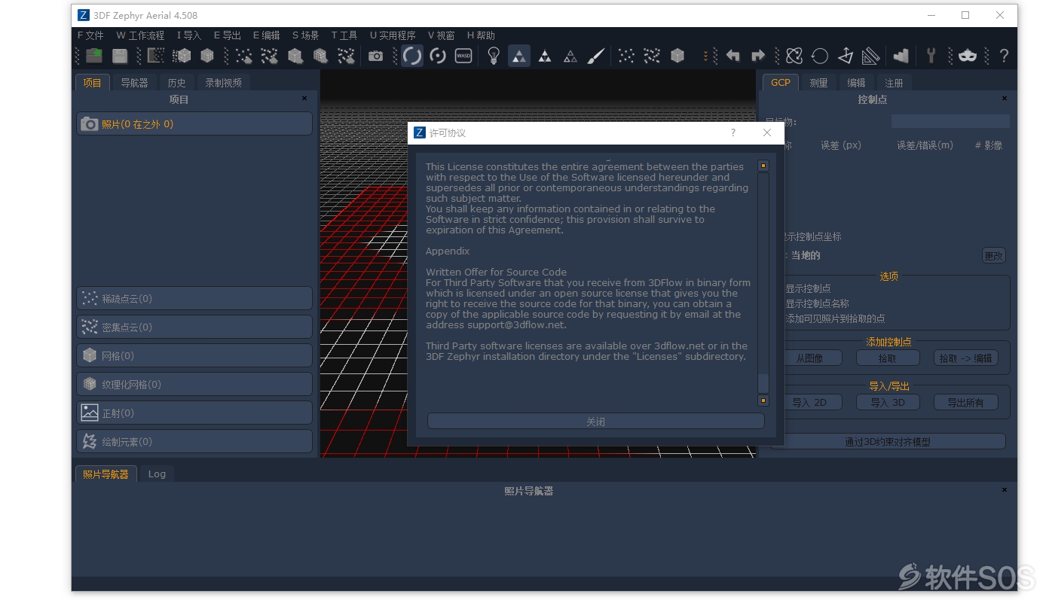Show sparse points with the scattered-dots icon
The height and width of the screenshot is (600, 1049).
(626, 56)
